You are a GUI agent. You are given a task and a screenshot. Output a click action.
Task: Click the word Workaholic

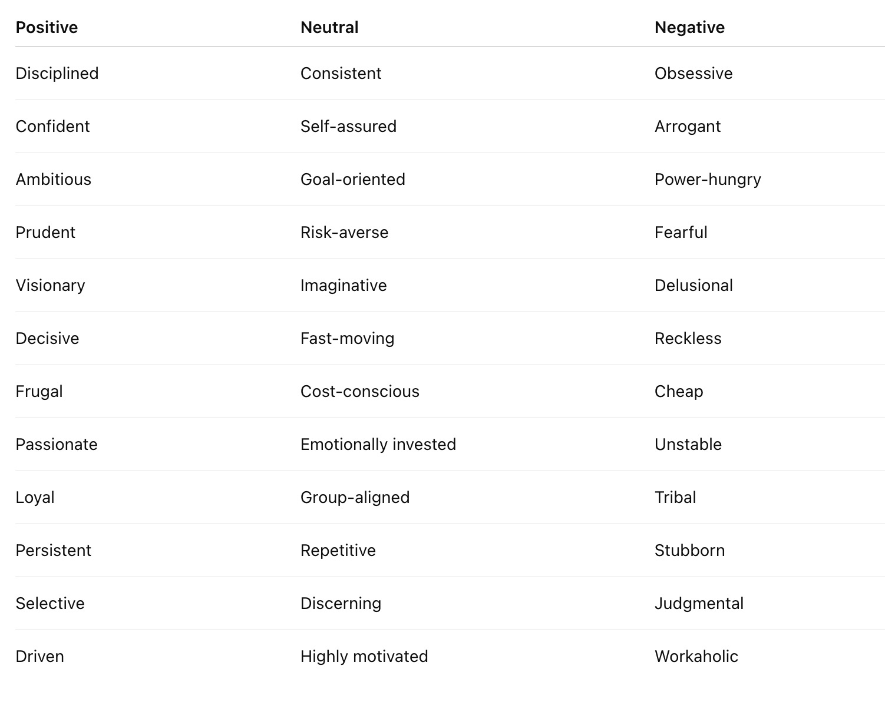click(x=696, y=657)
